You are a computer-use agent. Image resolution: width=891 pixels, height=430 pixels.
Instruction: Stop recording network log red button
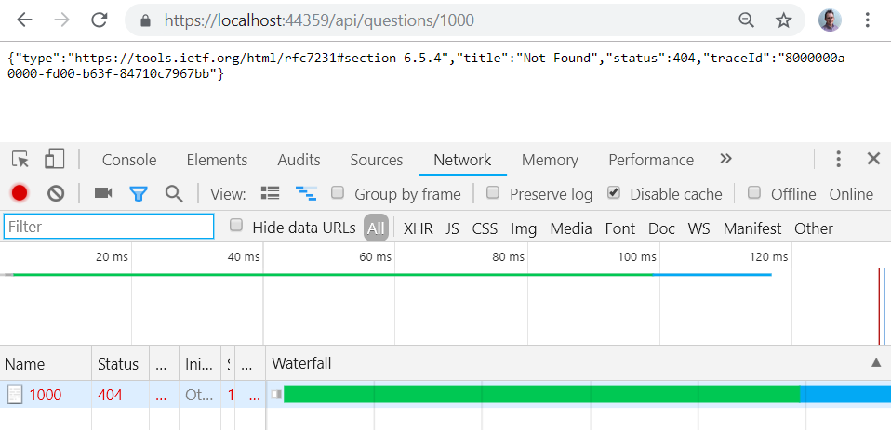[x=20, y=193]
